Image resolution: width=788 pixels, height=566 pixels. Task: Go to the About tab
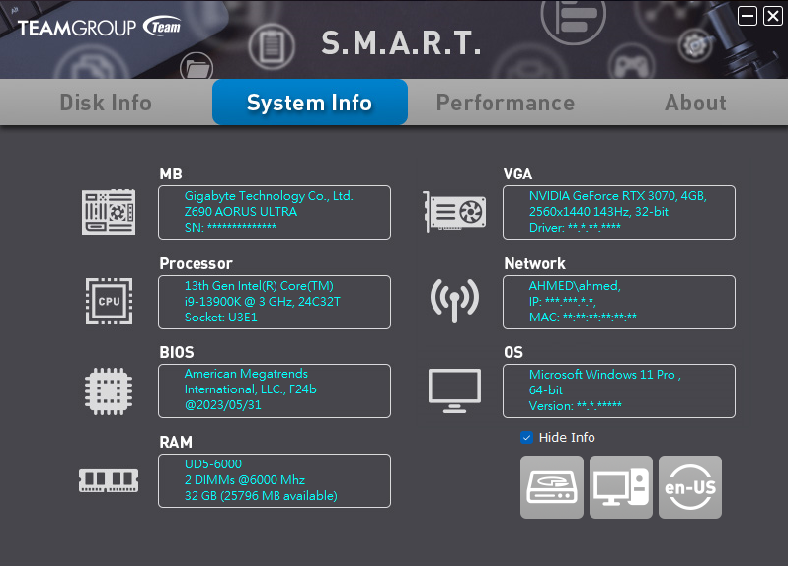point(695,103)
